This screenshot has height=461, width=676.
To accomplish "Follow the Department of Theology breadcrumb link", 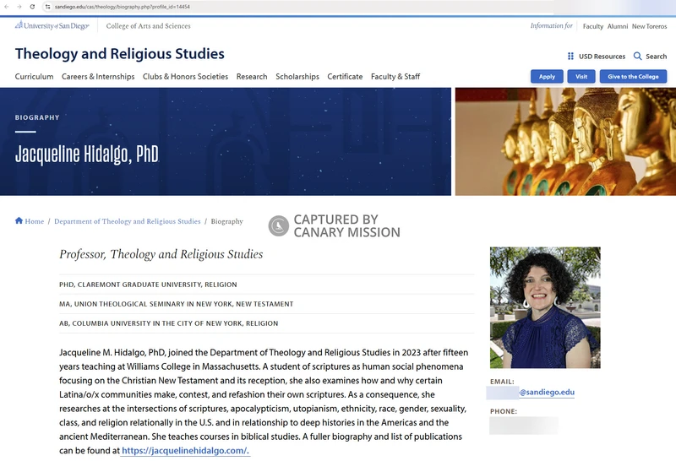I will 127,221.
